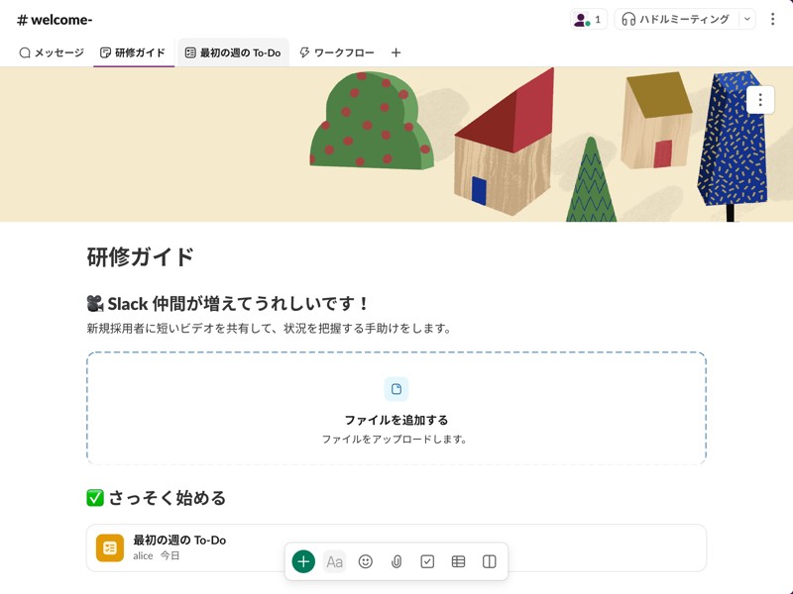
Task: Click the canvas icon on 研修ガイド tab
Action: tap(105, 52)
